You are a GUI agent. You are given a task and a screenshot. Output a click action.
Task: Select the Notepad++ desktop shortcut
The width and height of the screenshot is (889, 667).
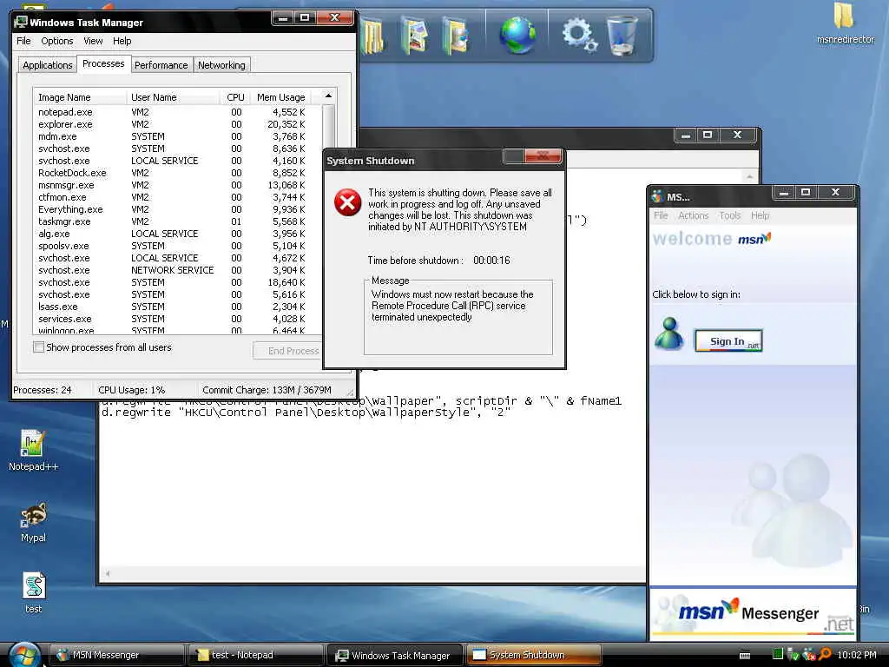pyautogui.click(x=33, y=451)
